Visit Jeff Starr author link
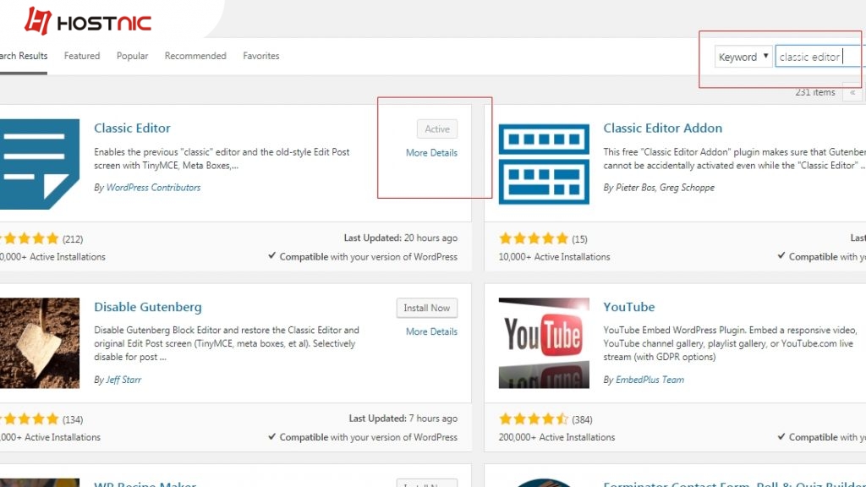Image resolution: width=866 pixels, height=487 pixels. pos(123,380)
